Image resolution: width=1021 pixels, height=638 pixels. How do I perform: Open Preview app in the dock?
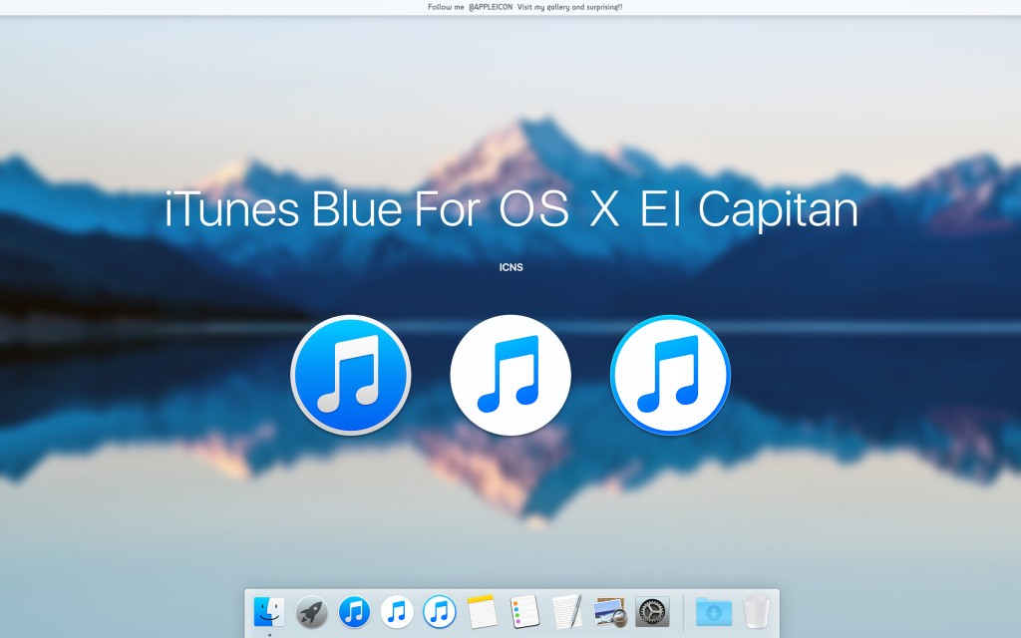click(x=610, y=612)
